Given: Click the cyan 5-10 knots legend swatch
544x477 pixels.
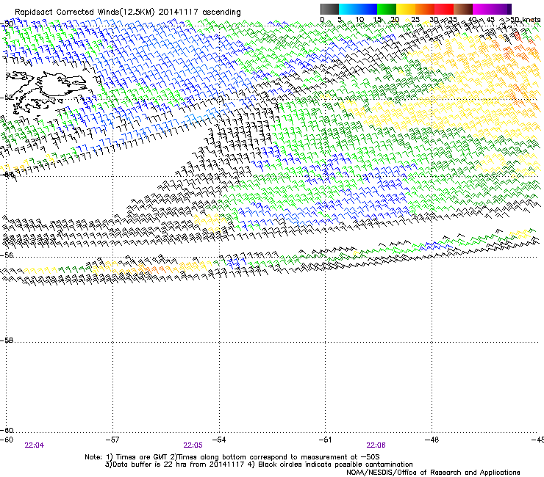Looking at the screenshot, I should (x=348, y=9).
